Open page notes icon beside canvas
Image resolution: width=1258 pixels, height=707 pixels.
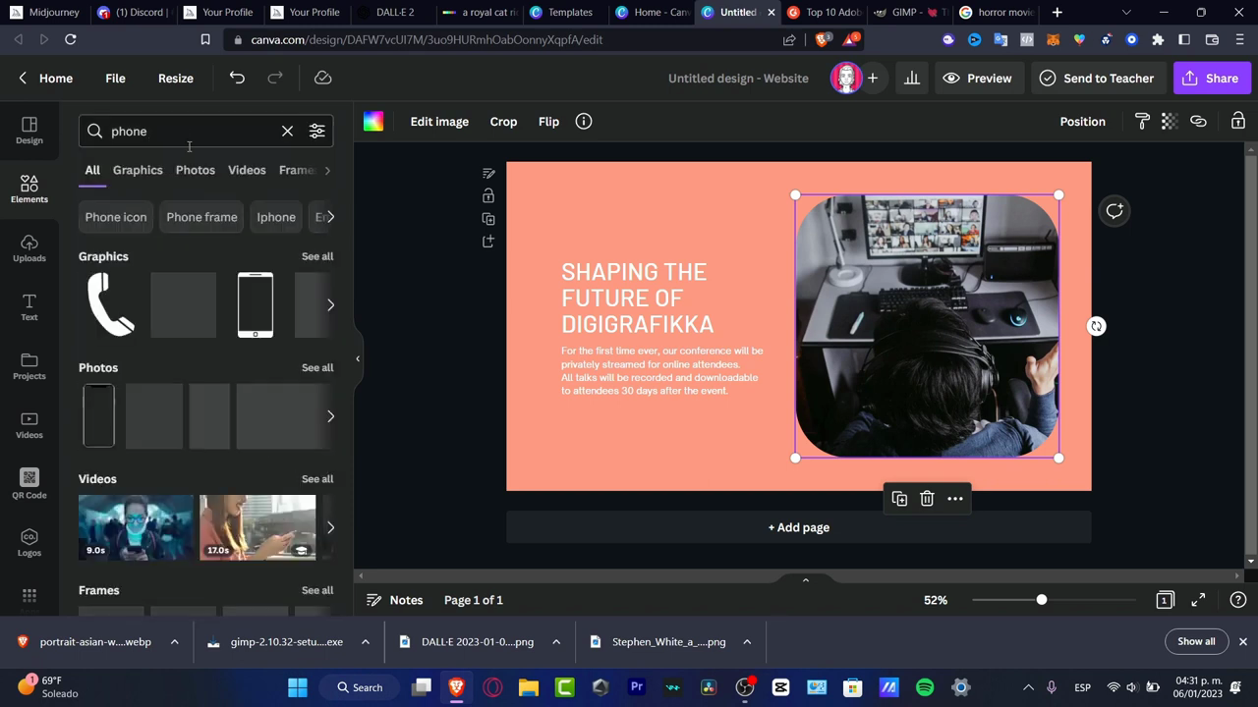click(488, 173)
